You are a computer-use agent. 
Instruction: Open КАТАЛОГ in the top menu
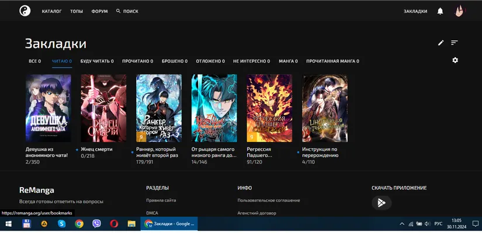51,11
